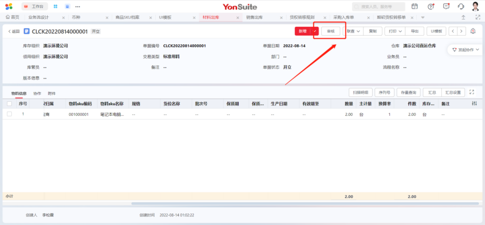Open the 打印 dropdown
The height and width of the screenshot is (225, 485).
[x=395, y=31]
